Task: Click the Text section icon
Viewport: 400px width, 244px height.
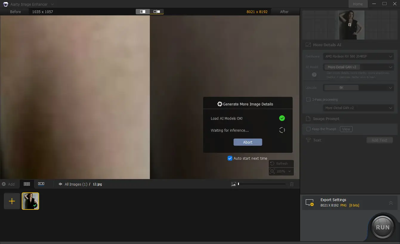Action: 308,140
